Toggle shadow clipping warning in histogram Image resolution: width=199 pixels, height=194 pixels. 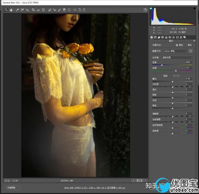(x=151, y=9)
